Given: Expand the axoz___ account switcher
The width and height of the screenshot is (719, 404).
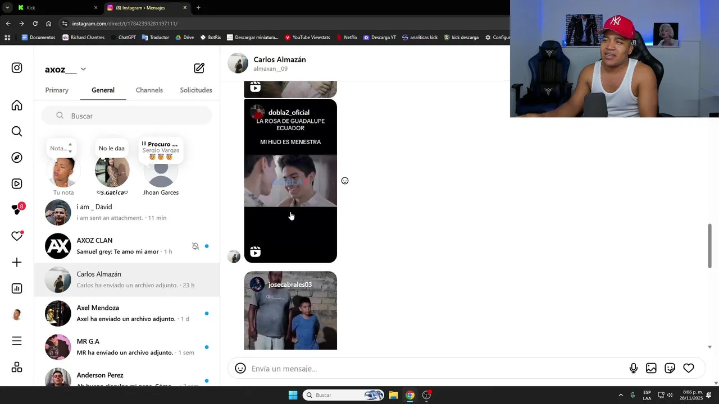Looking at the screenshot, I should click(83, 69).
